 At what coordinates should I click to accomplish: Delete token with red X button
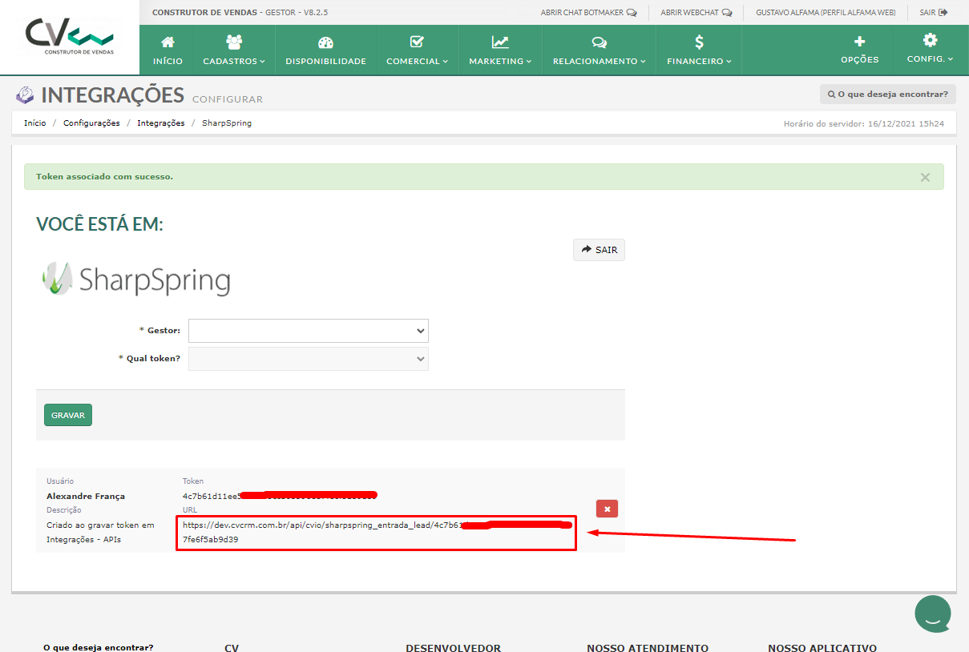[x=607, y=509]
